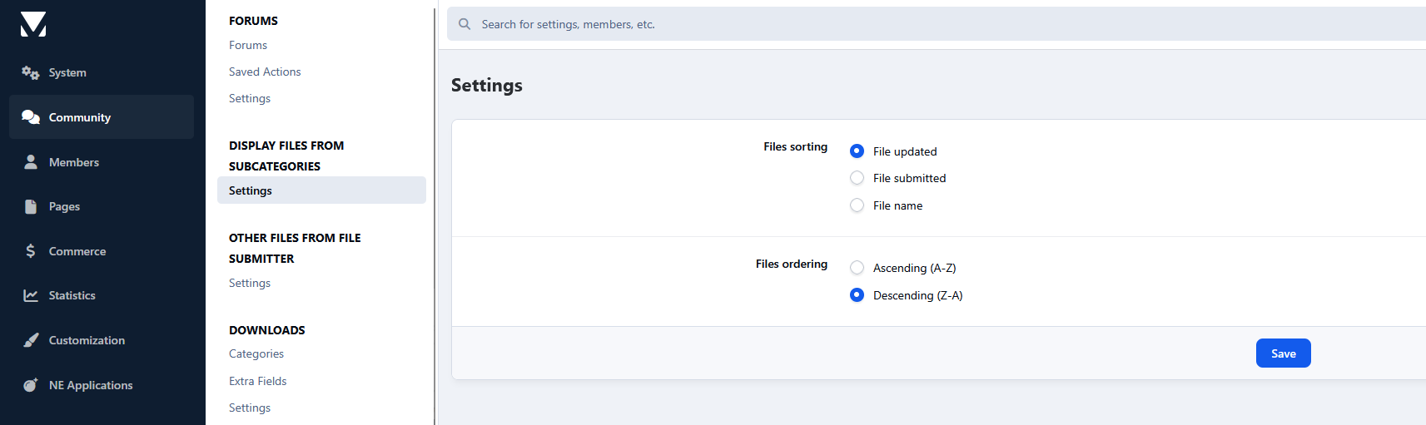The height and width of the screenshot is (425, 1426).
Task: Select File name sorting option
Action: click(x=857, y=205)
